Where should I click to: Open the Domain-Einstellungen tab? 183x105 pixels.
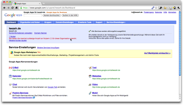tap(65, 22)
